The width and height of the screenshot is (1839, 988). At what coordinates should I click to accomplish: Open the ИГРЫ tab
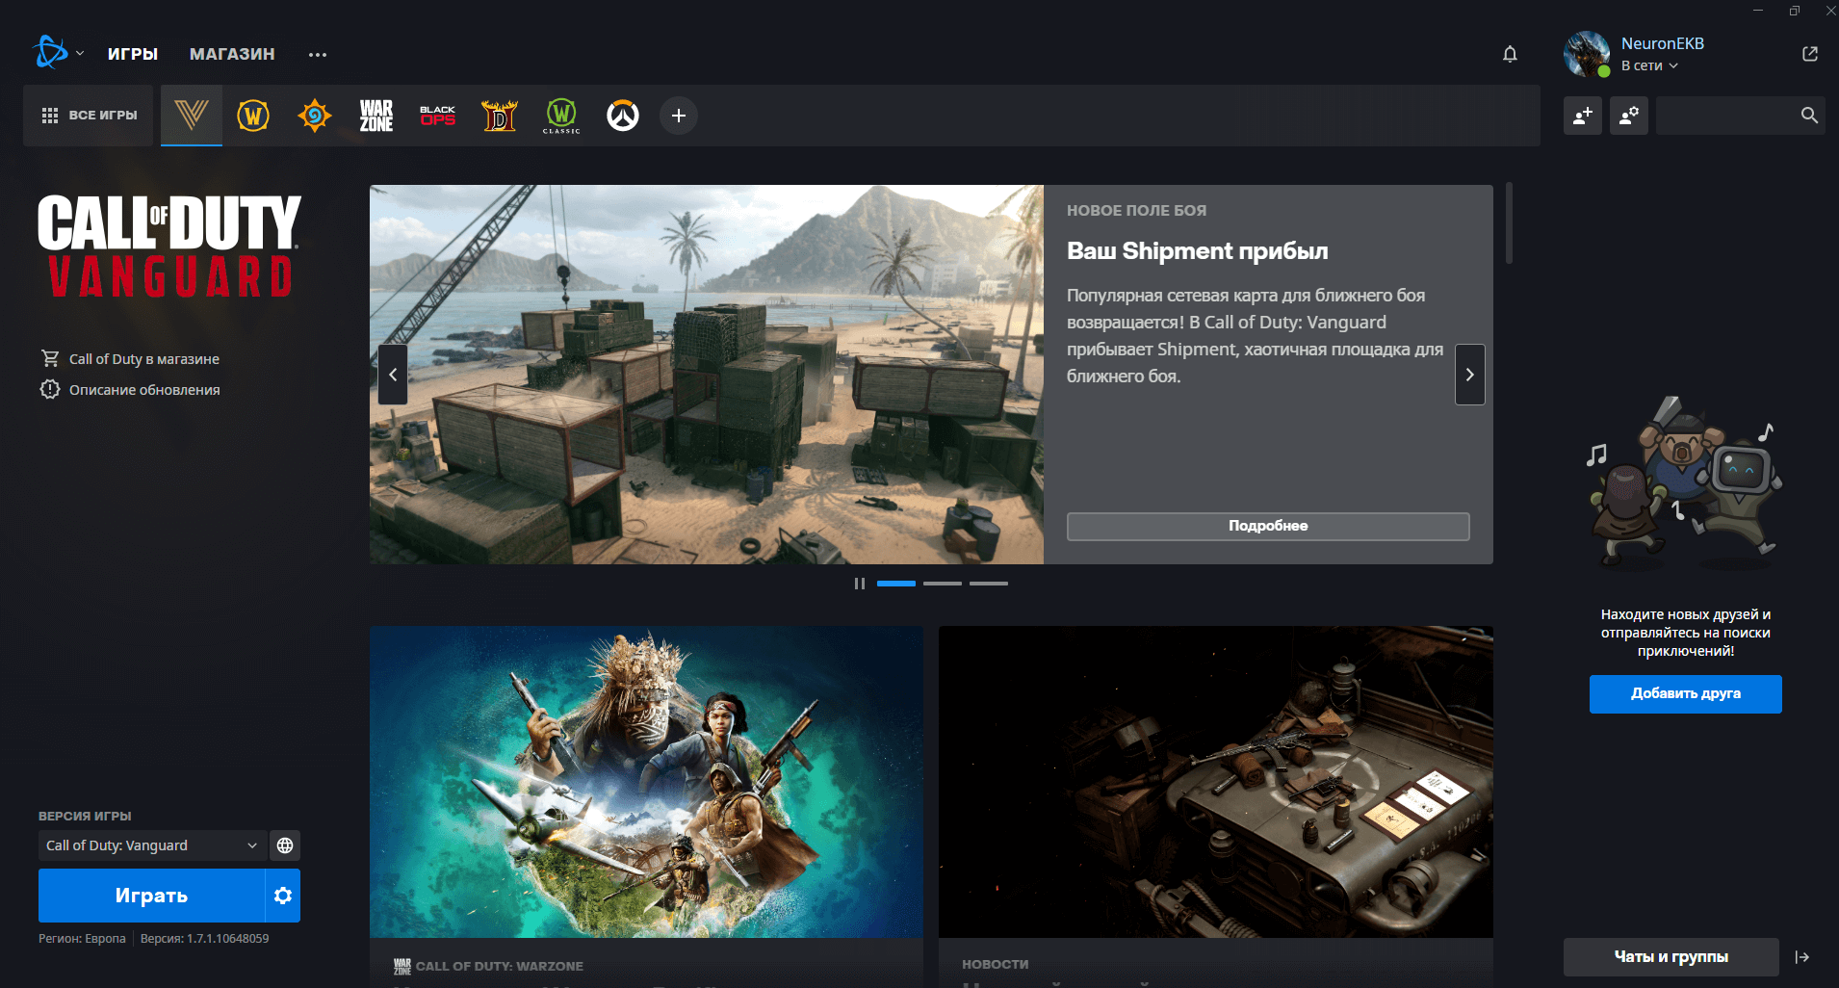pyautogui.click(x=133, y=54)
